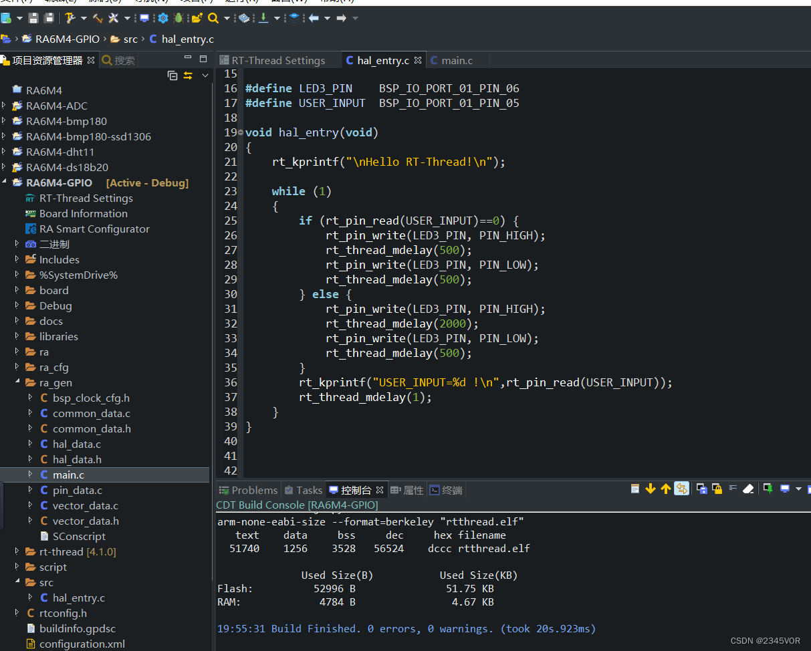This screenshot has width=811, height=651.
Task: Switch to the main.c editor tab
Action: (457, 60)
